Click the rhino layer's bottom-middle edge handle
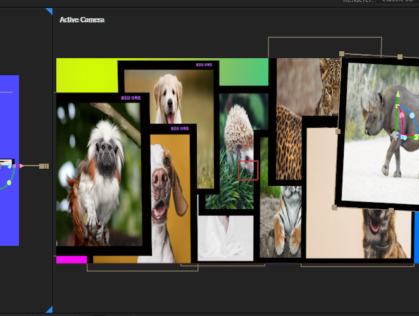This screenshot has width=419, height=316. point(391,210)
